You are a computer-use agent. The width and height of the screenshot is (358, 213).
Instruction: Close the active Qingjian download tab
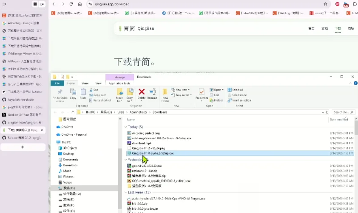[x=42, y=130]
